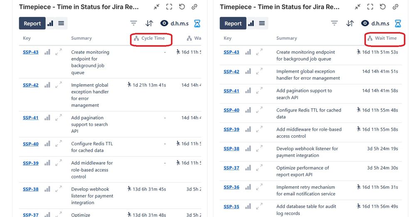415x217 pixels.
Task: Click the hourglass icon in right panel
Action: pos(398,23)
